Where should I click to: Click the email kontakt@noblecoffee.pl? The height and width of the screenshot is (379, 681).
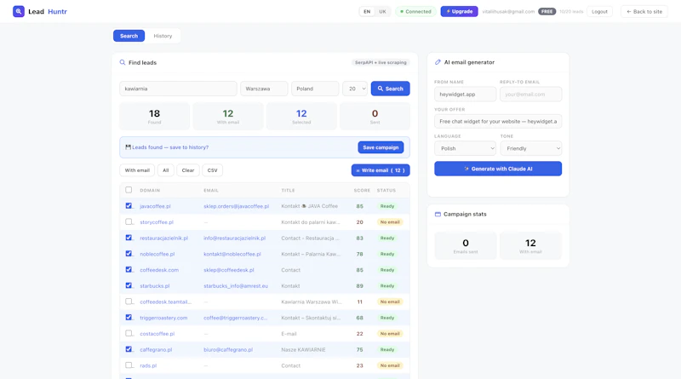coord(232,255)
